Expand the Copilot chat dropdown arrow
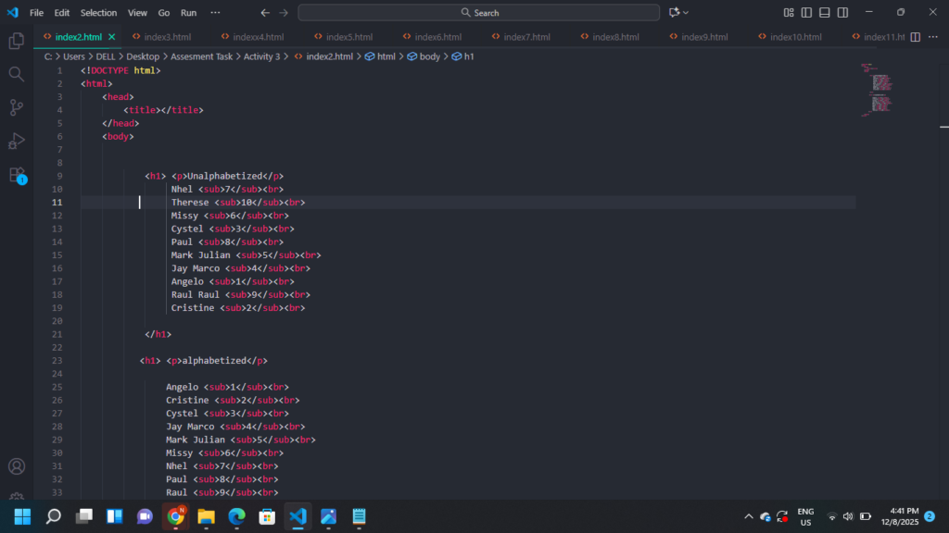This screenshot has height=533, width=949. [687, 13]
